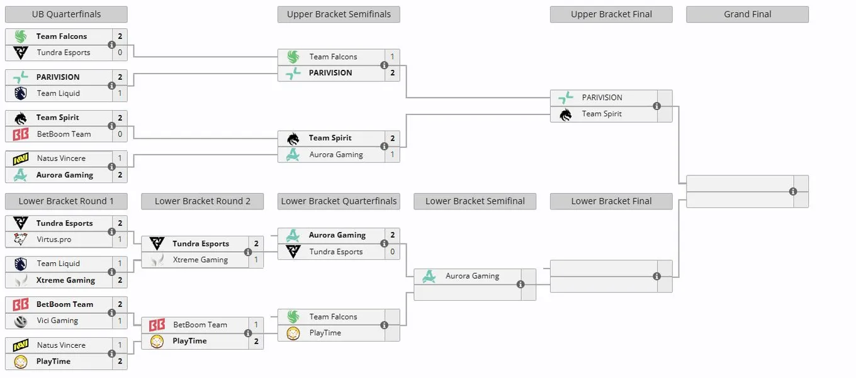Click Natus Vincere logo in UB Quarterfinals
The image size is (856, 378).
point(21,158)
